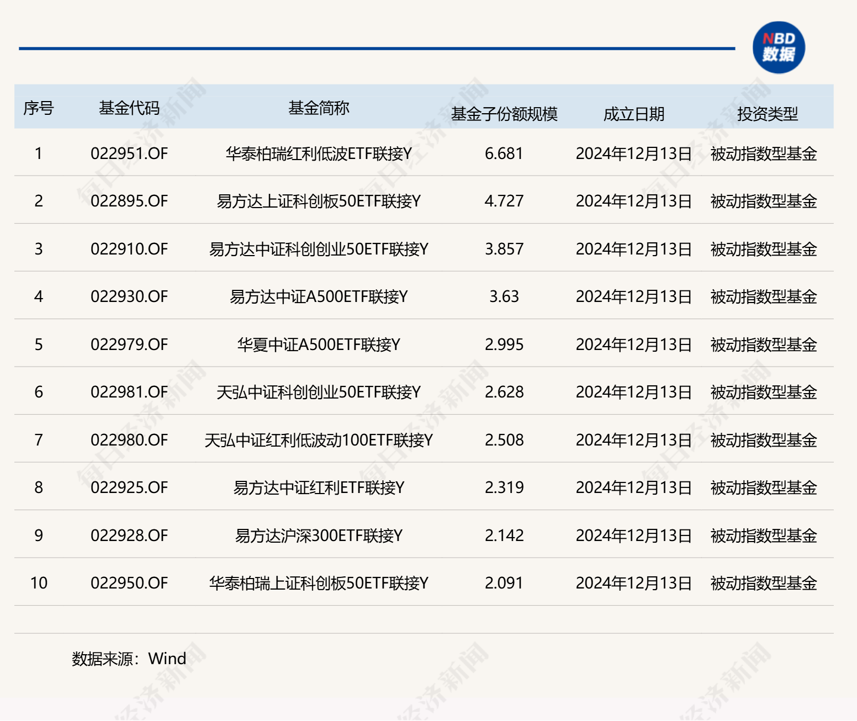Select 易方达中证A500ETF联接Y fund name
Viewport: 857px width, 721px height.
point(319,296)
